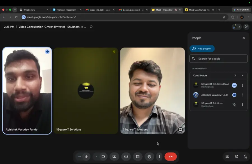Image resolution: width=252 pixels, height=164 pixels.
Task: Click Abhishek Vasudev Funde in the People list
Action: click(215, 95)
